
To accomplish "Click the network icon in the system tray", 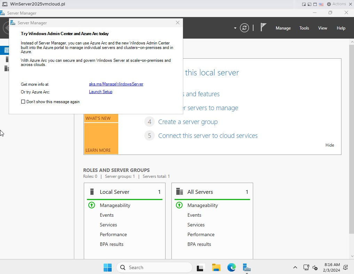I will pyautogui.click(x=306, y=267).
